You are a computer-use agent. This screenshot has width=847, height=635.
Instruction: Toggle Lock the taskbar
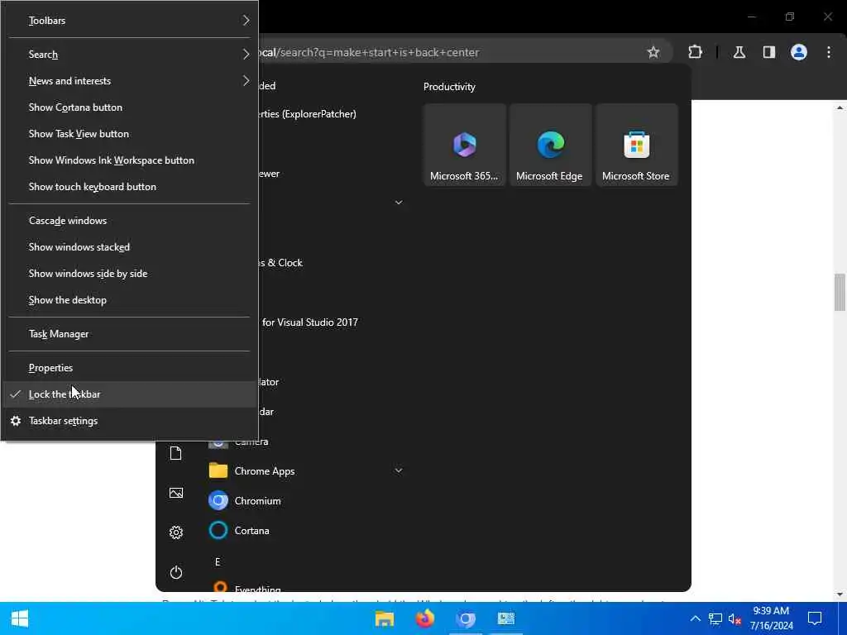pos(130,394)
